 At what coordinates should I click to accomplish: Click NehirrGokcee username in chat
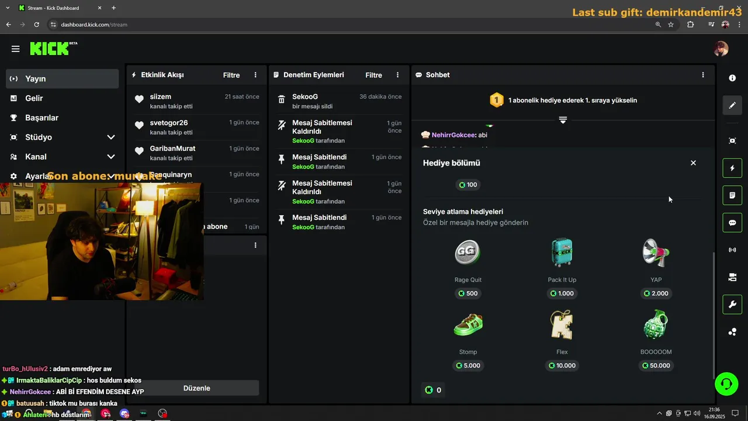coord(453,135)
